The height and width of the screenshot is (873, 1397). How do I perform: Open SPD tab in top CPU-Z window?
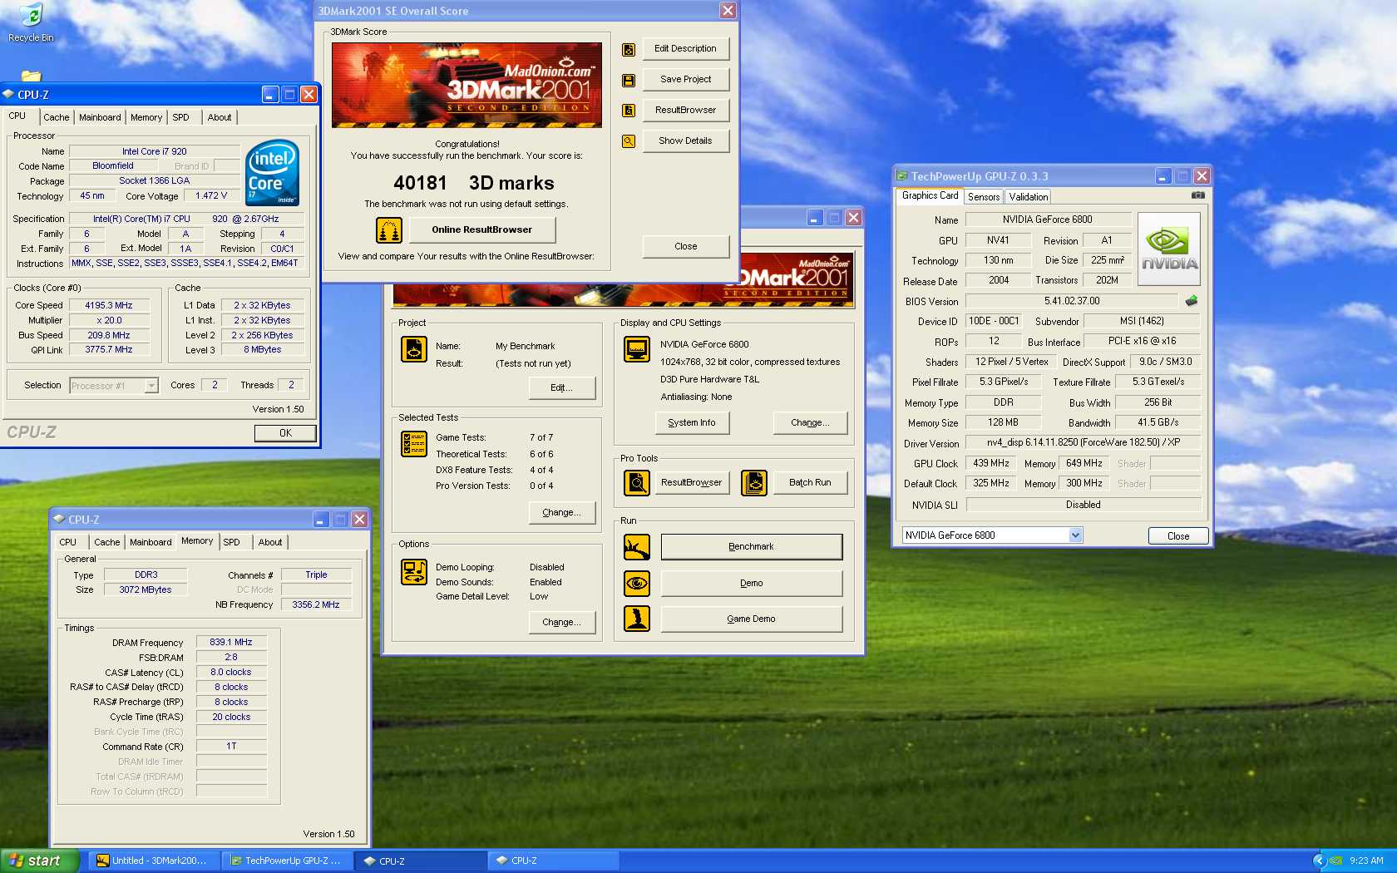click(180, 117)
